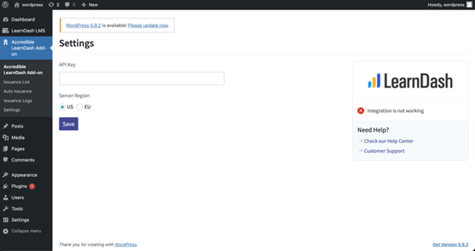Click the WordPress Settings sliders icon
The image size is (475, 251).
tap(5, 220)
